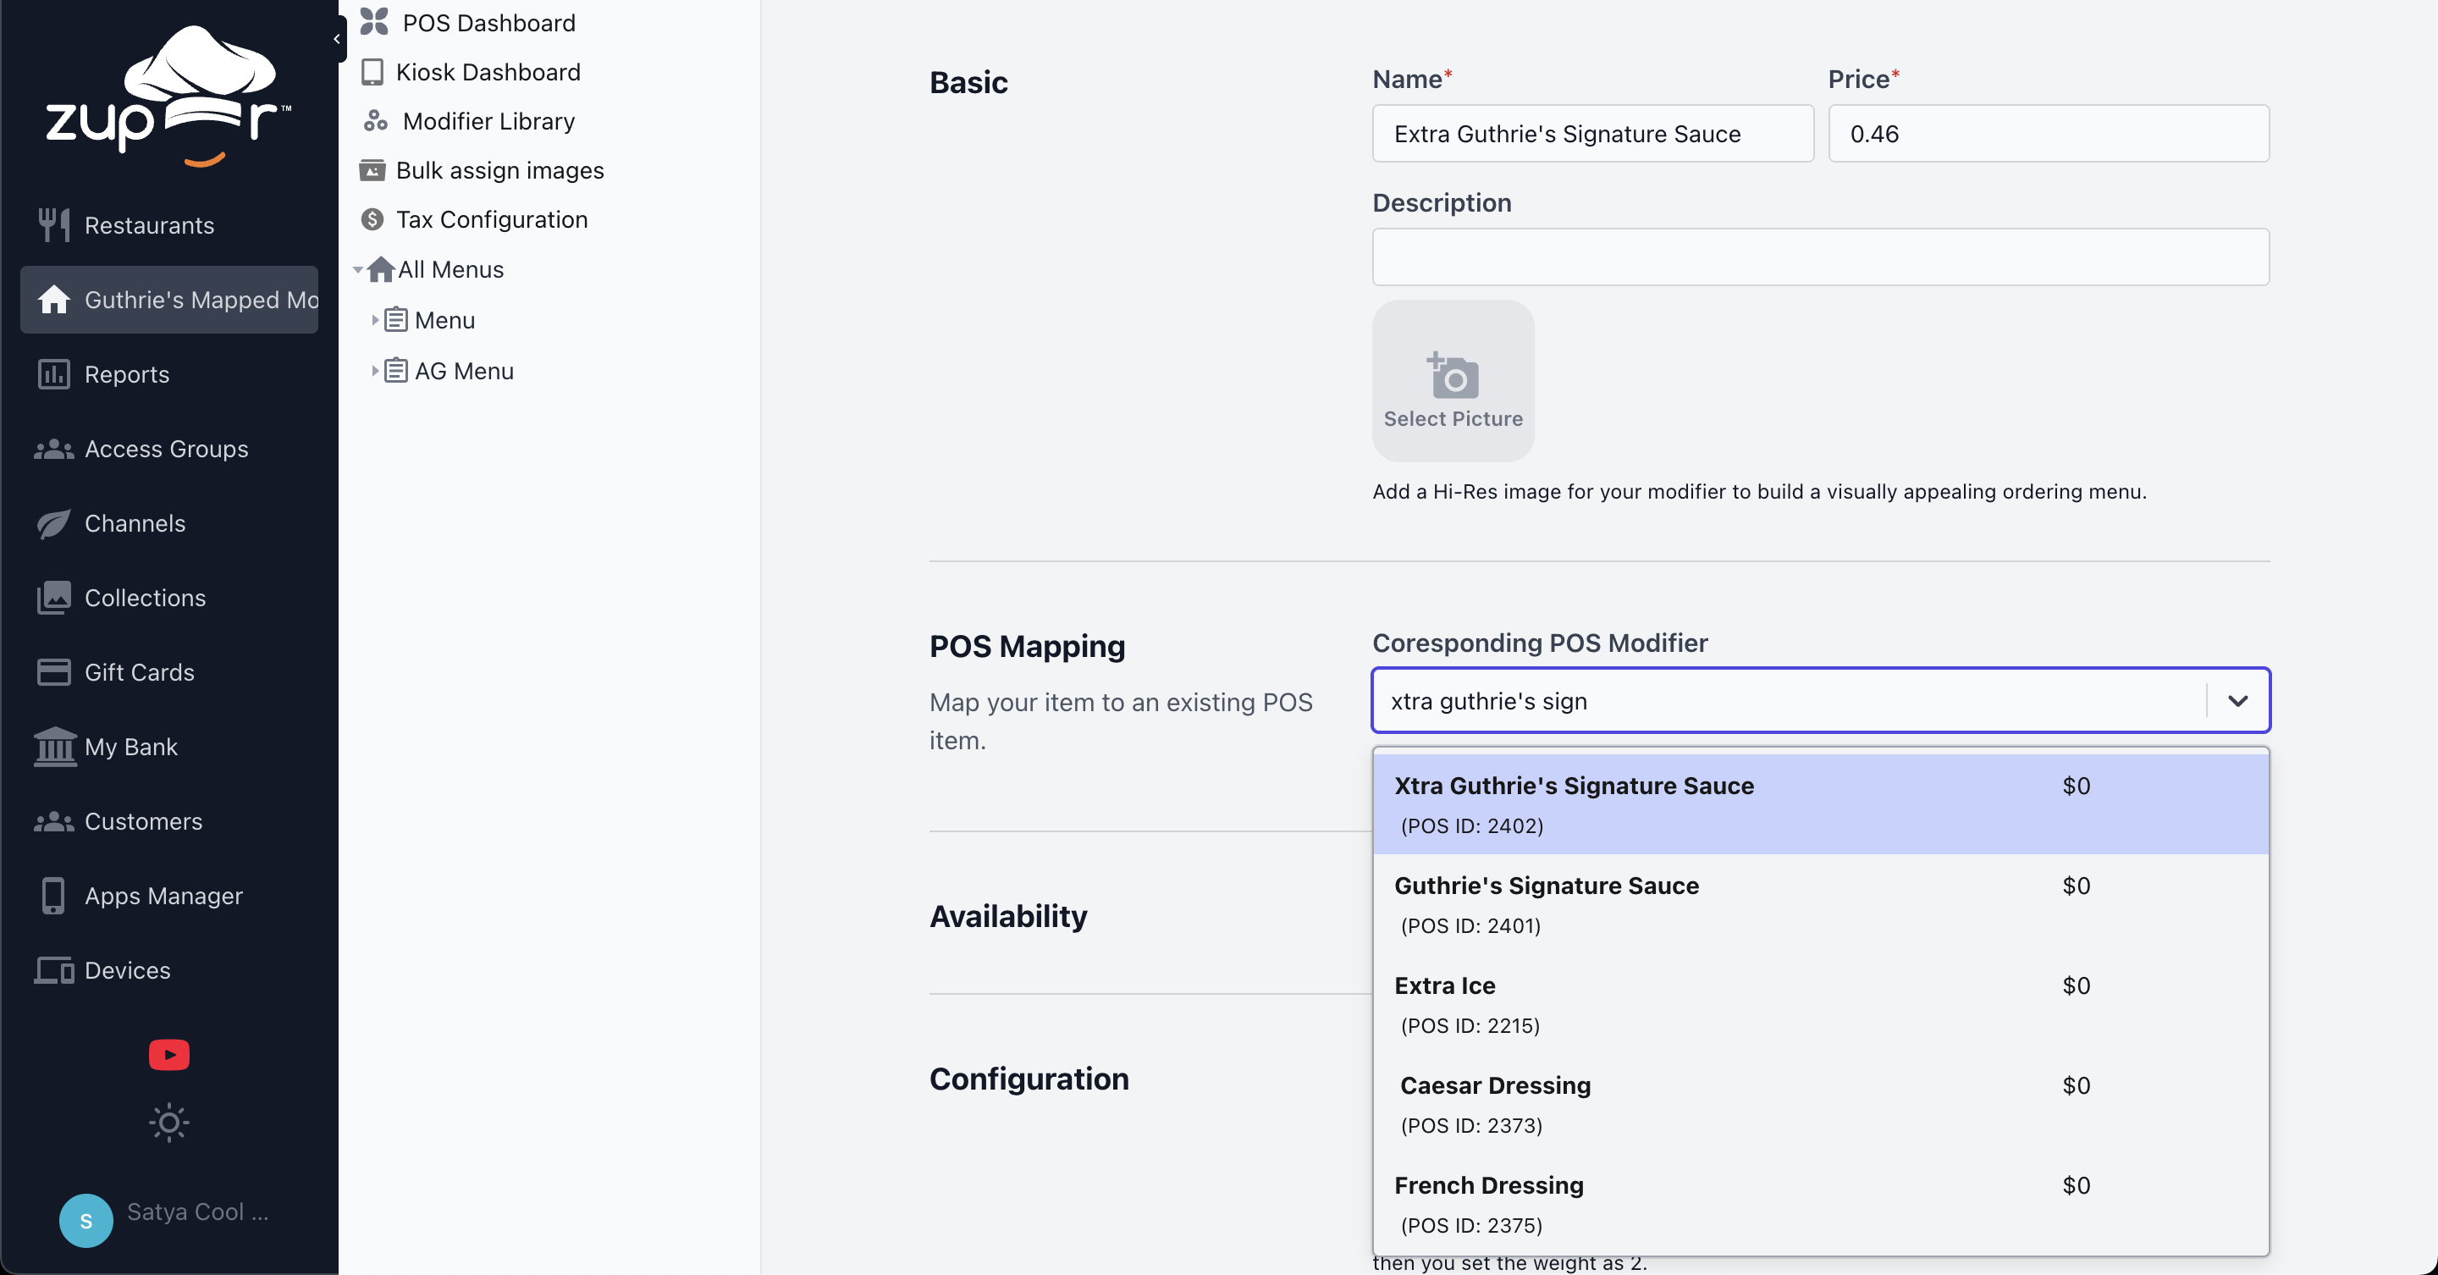This screenshot has width=2438, height=1275.
Task: Choose Xtra Guthrie's Signature Sauce option
Action: point(1573,803)
